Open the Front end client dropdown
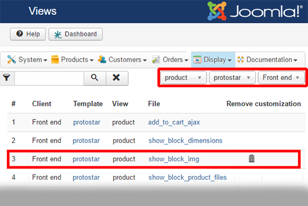The image size is (308, 206). pos(281,78)
